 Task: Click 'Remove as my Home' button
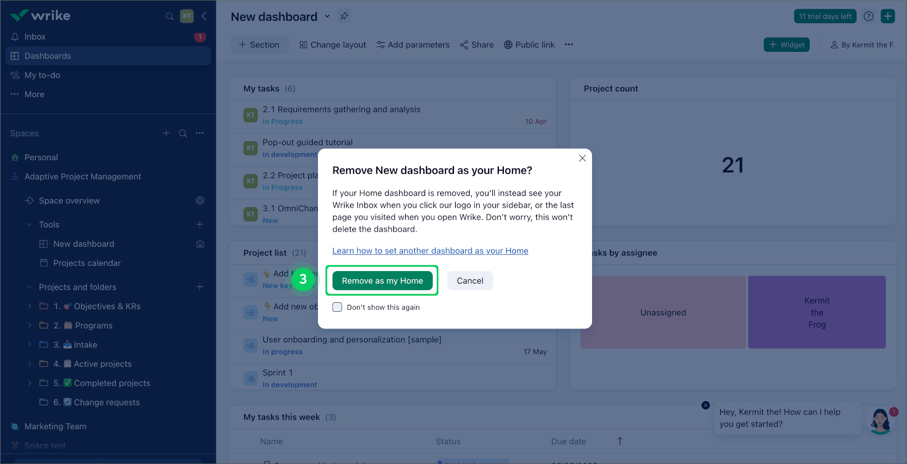[x=381, y=281]
